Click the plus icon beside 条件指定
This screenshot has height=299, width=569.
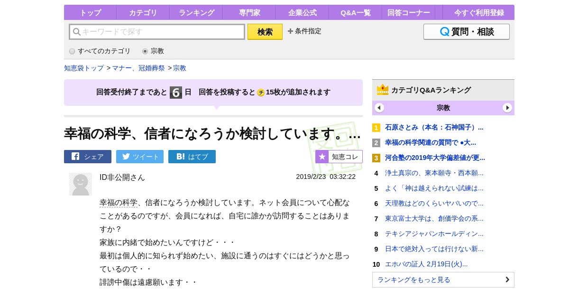tap(290, 31)
